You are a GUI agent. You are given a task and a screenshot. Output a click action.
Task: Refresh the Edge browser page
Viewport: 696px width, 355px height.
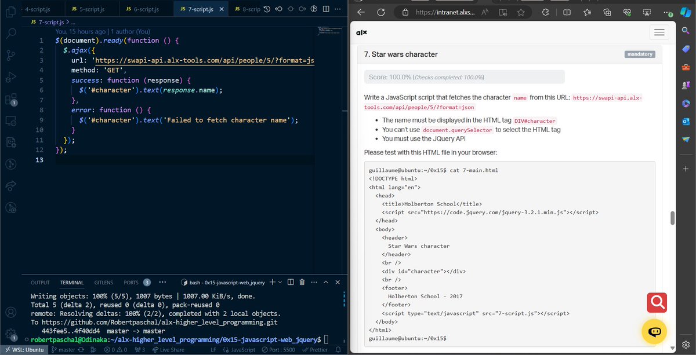pyautogui.click(x=381, y=12)
